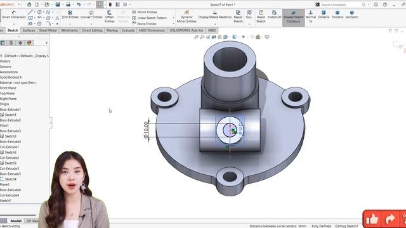Pick the Corner Rectangle sketch tool
The height and width of the screenshot is (228, 406).
coord(30,18)
